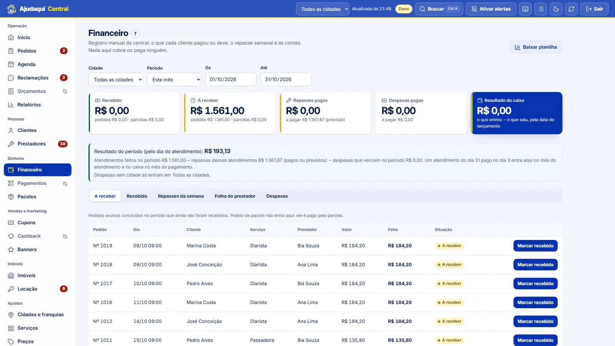Open Orçamentos in the sidebar
This screenshot has height=346, width=615.
click(38, 91)
